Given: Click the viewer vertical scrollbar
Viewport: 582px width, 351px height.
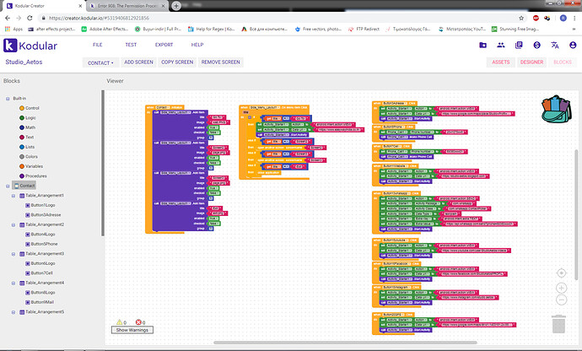Looking at the screenshot, I should point(576,214).
